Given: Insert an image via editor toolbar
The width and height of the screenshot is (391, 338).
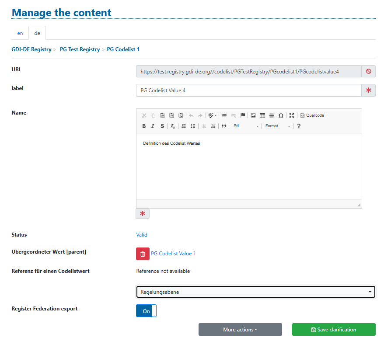Looking at the screenshot, I should pyautogui.click(x=253, y=115).
